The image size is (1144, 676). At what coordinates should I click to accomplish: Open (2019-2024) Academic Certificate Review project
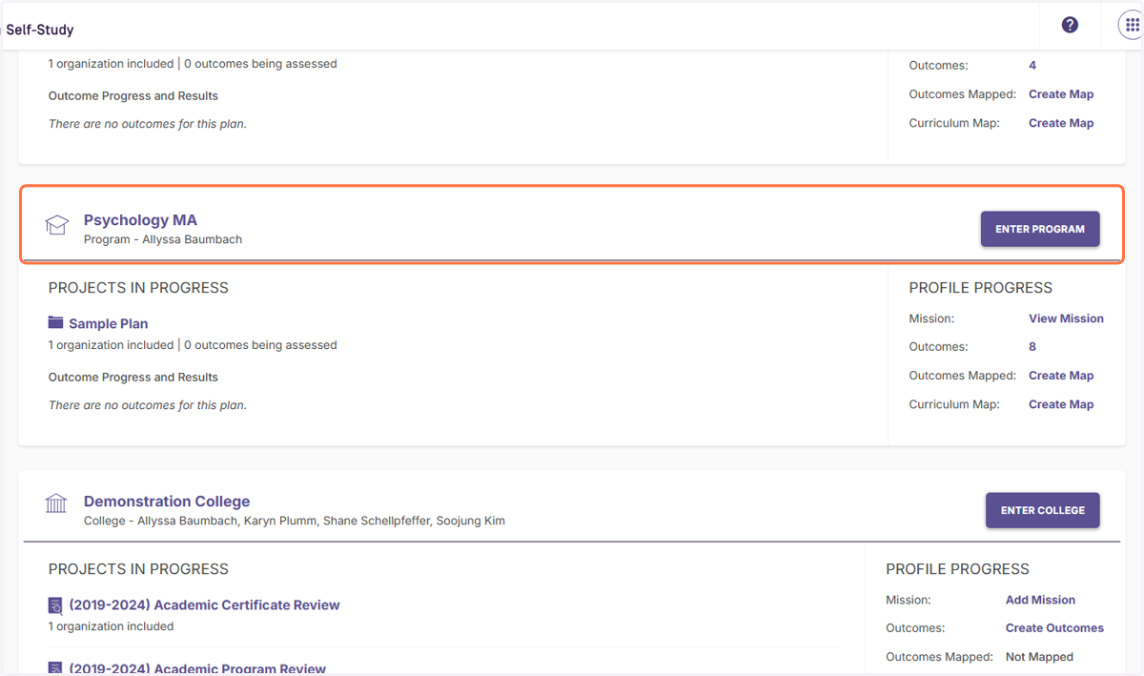(x=204, y=605)
